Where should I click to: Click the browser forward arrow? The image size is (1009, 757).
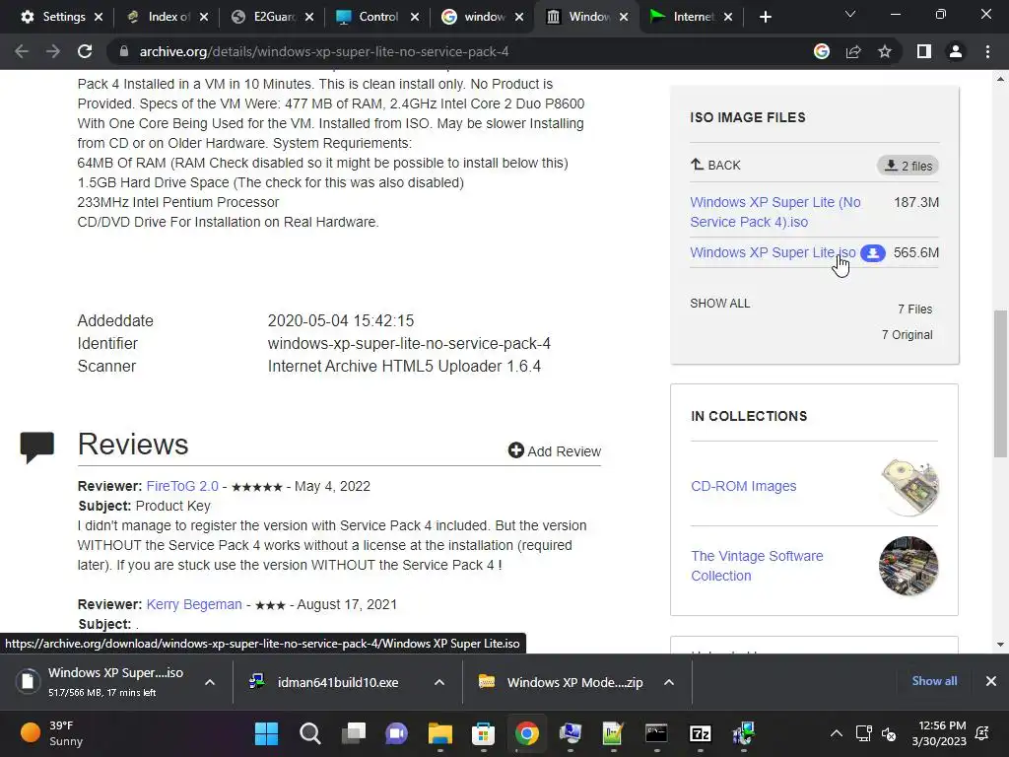click(x=53, y=51)
